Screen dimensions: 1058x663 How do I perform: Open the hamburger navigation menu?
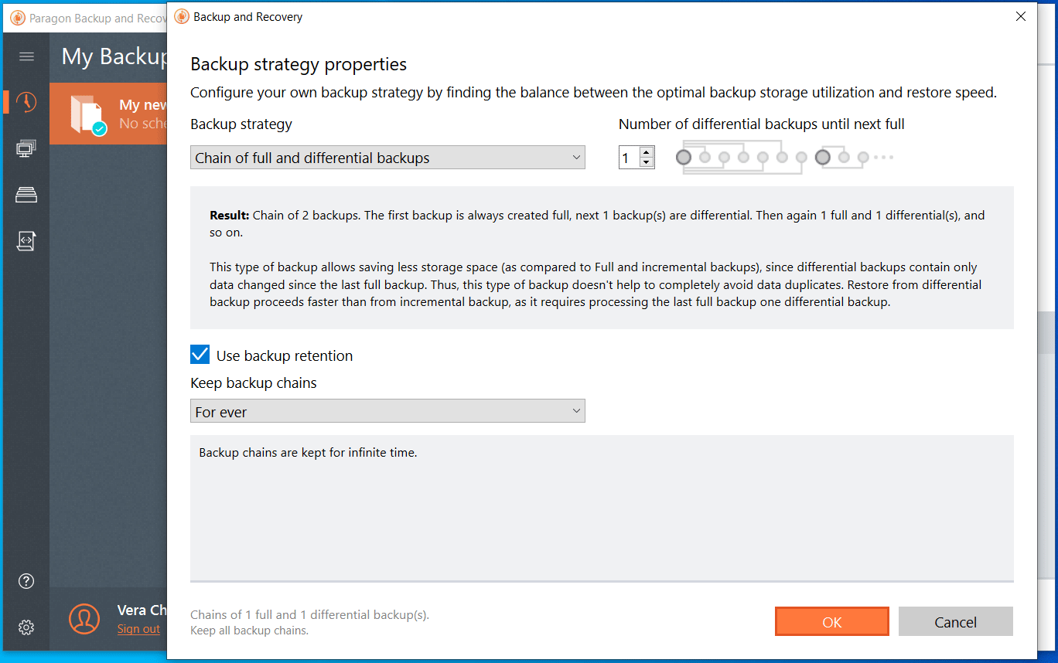pyautogui.click(x=26, y=56)
